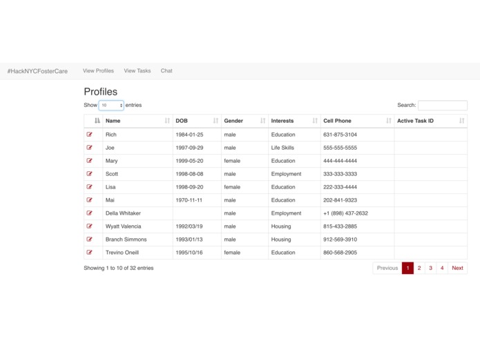This screenshot has width=480, height=341.
Task: Click the Previous pagination button
Action: (387, 268)
